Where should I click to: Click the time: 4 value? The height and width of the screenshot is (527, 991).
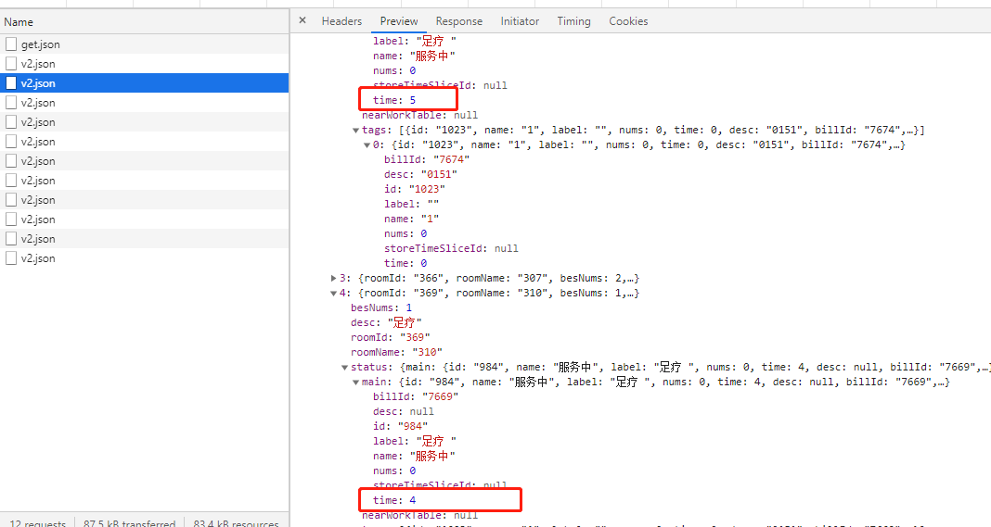coord(413,500)
